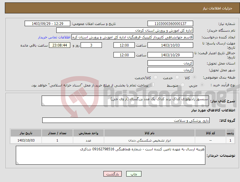Select the متوسط purchase type radio

183,85
